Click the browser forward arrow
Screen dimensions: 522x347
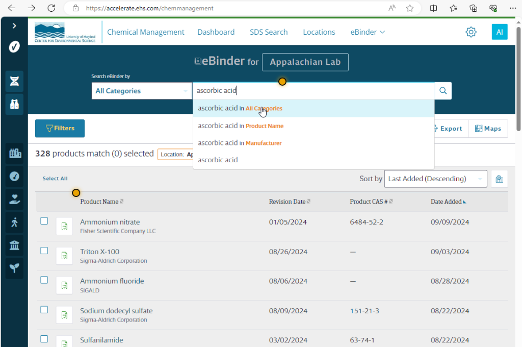pyautogui.click(x=32, y=8)
